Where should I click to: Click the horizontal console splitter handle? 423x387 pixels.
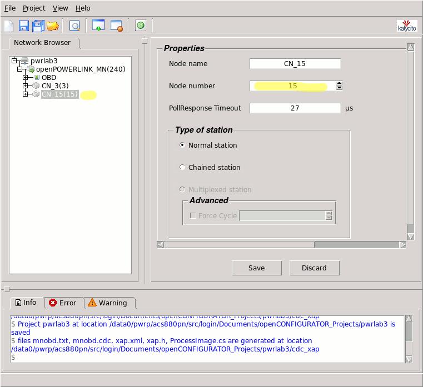[x=7, y=289]
